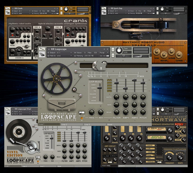Switch to the Loop 3 tab in Loopscape

95,125
